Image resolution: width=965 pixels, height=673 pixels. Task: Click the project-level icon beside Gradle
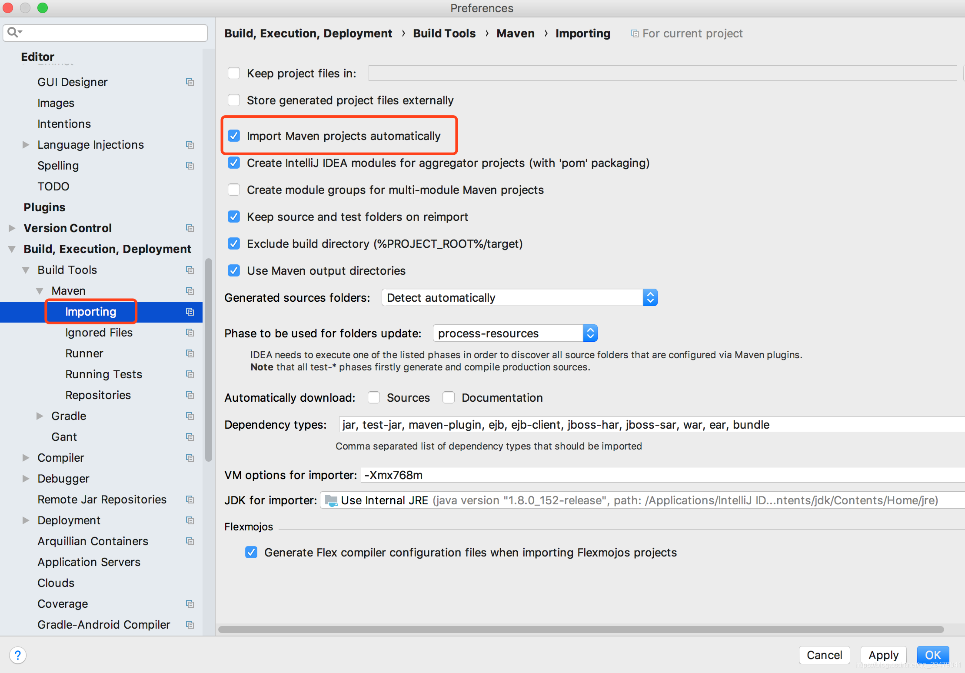coord(190,416)
